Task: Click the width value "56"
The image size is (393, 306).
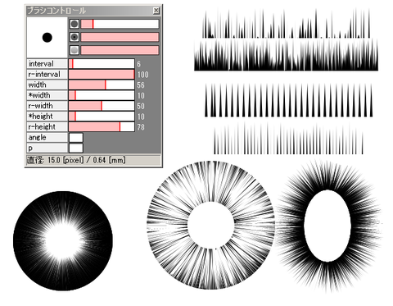Action: (x=141, y=85)
